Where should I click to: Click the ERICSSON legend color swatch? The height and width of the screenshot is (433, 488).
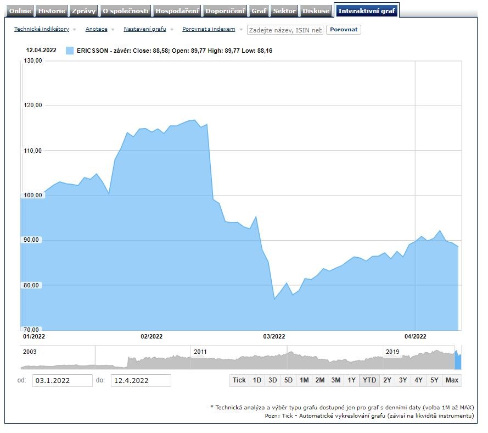tap(70, 51)
